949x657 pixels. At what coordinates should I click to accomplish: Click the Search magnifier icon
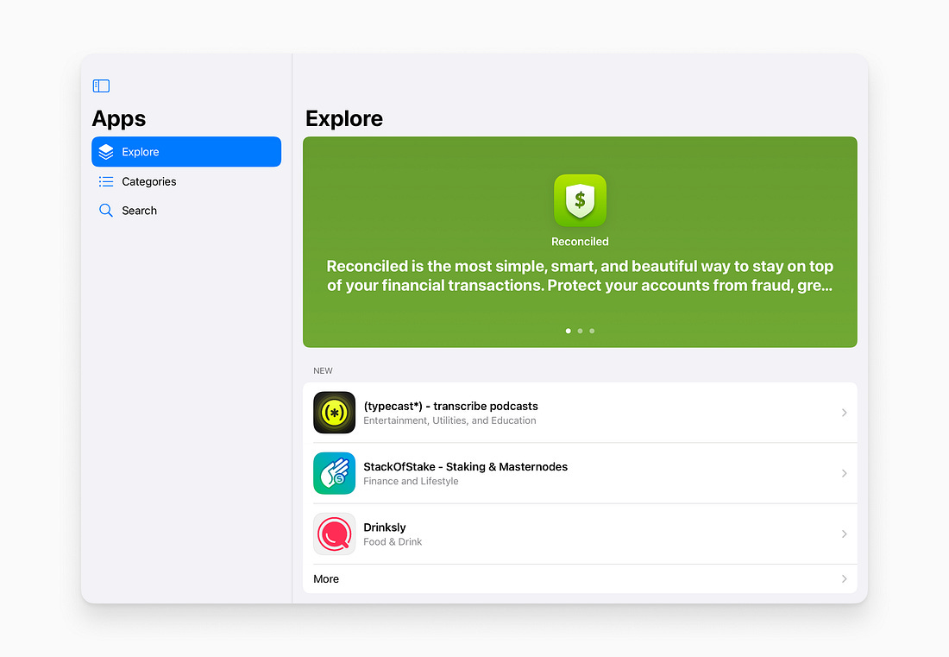(106, 211)
